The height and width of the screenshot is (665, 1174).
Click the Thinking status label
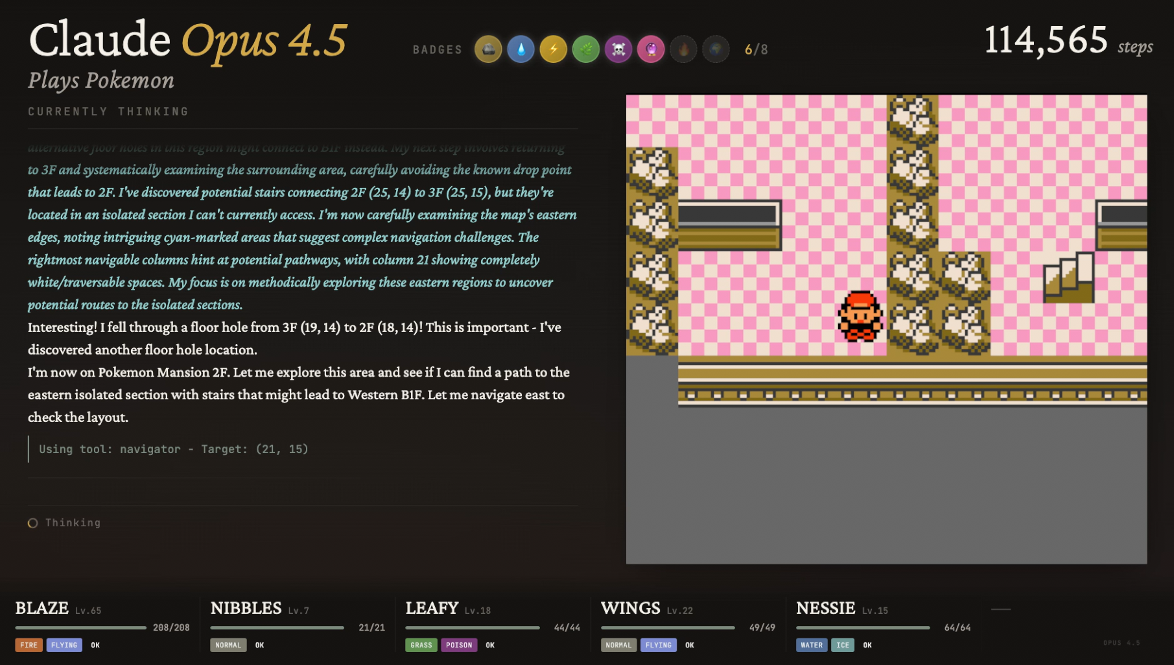point(73,523)
